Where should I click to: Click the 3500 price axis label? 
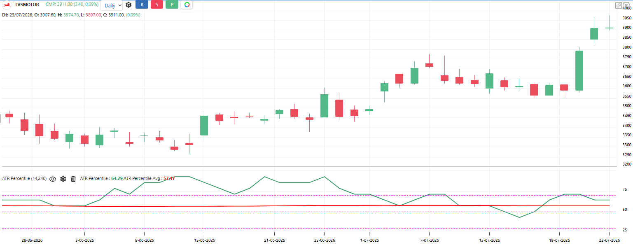pyautogui.click(x=626, y=106)
